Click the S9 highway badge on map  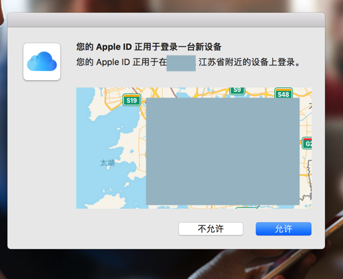(237, 91)
